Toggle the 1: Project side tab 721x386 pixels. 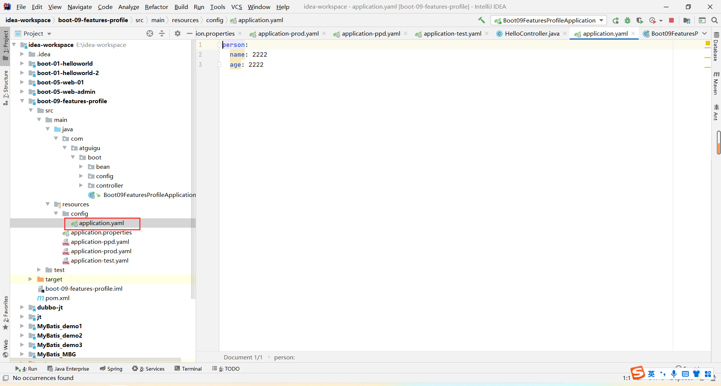pyautogui.click(x=5, y=45)
